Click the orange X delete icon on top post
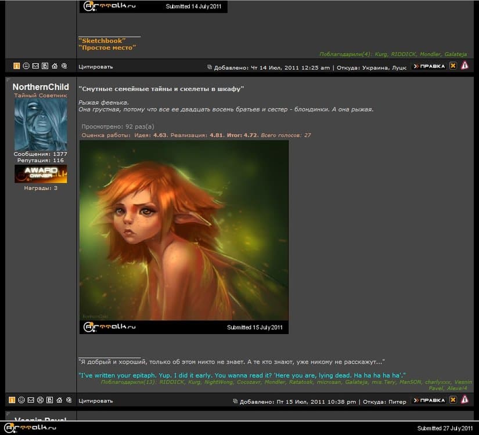The width and height of the screenshot is (479, 435). pos(453,66)
